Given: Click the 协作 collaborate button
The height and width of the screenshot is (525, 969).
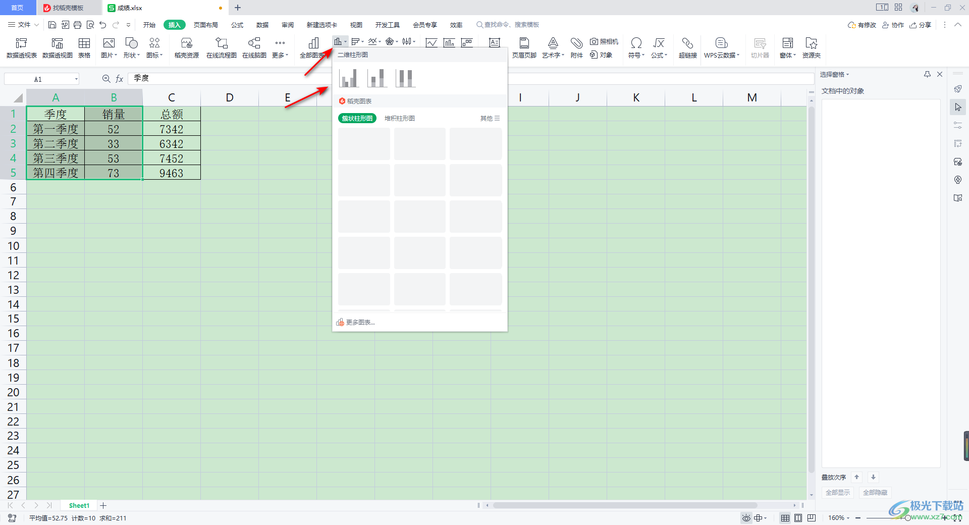Looking at the screenshot, I should 893,25.
